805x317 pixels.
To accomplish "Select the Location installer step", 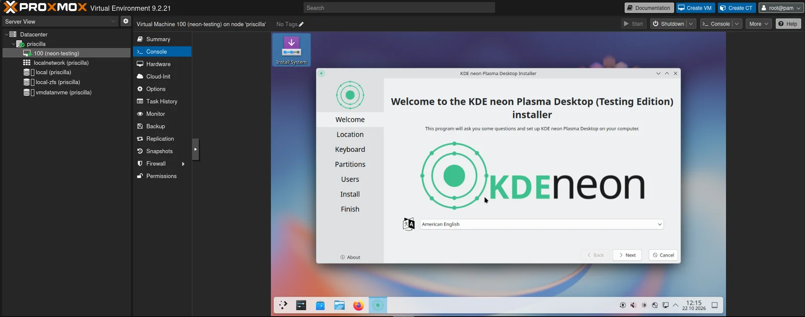I will pos(350,135).
